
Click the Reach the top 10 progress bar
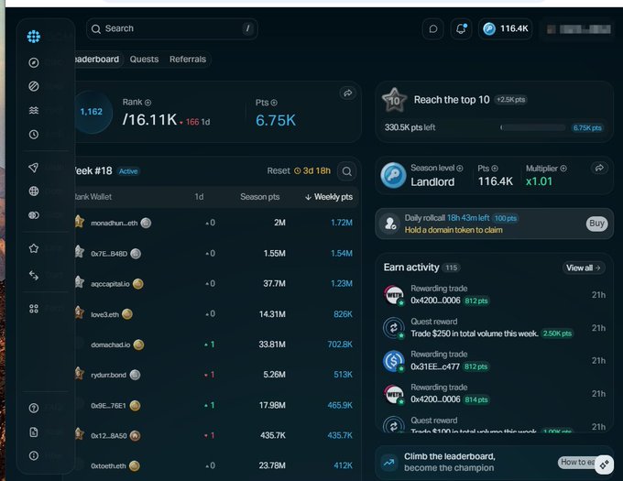click(x=533, y=127)
